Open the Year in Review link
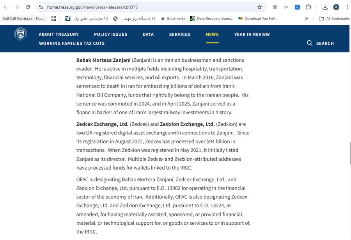The height and width of the screenshot is (240, 351). (252, 34)
